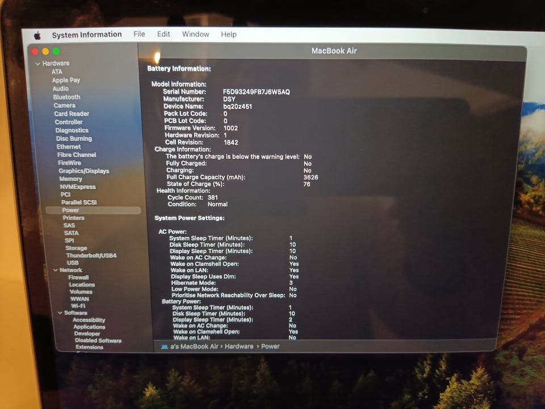Select Firewall under Network

coord(78,277)
